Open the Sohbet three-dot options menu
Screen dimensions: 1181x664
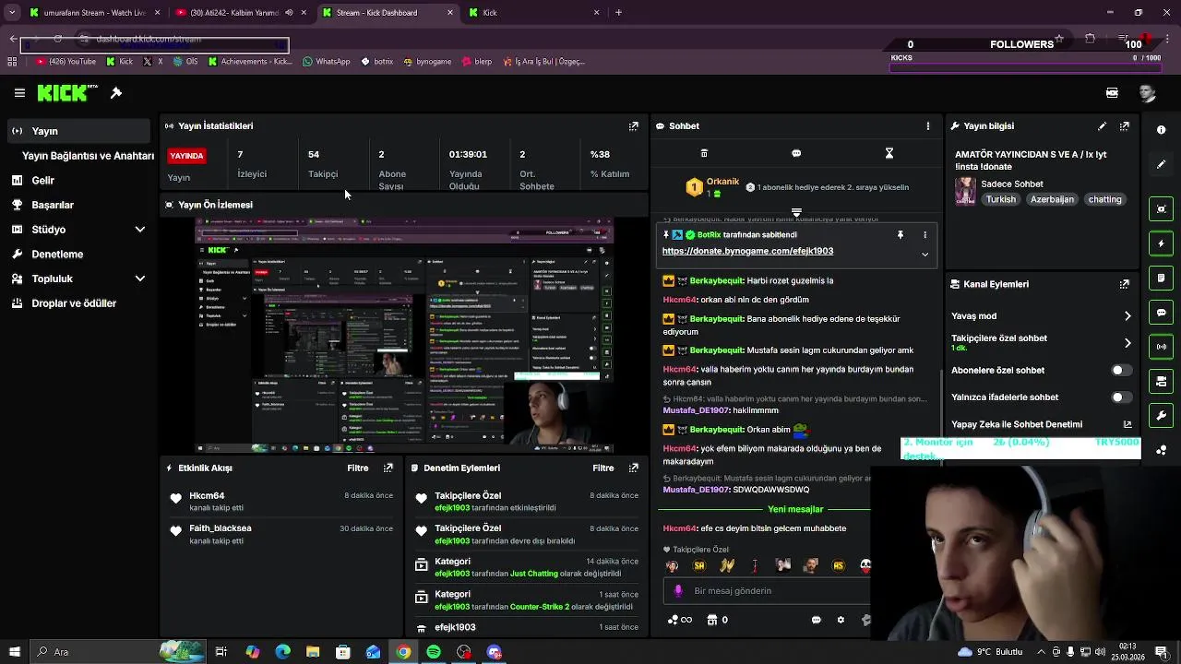point(928,126)
